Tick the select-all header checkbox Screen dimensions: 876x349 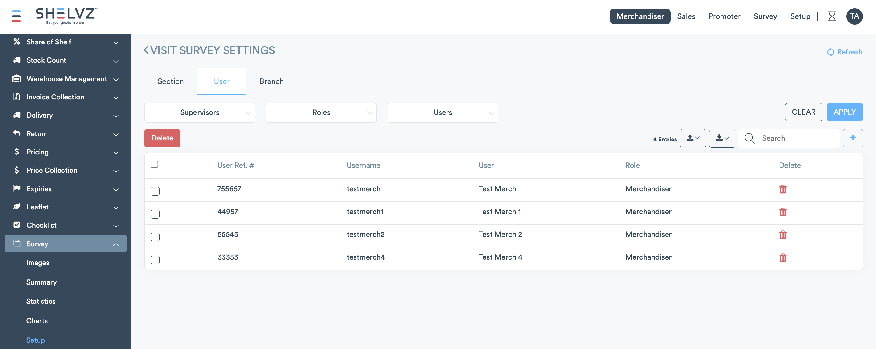click(x=155, y=164)
